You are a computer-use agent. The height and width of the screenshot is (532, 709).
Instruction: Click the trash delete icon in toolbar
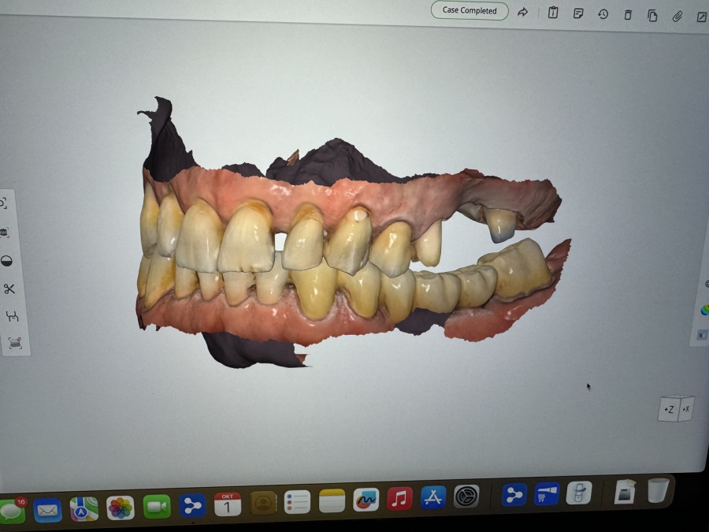click(628, 15)
